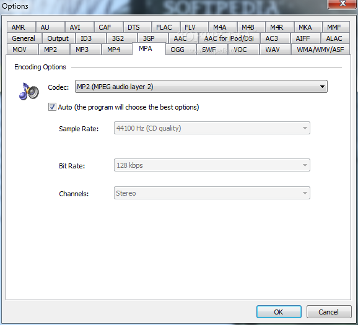Viewport: 358px width, 325px height.
Task: Open the AVI tab
Action: 79,27
